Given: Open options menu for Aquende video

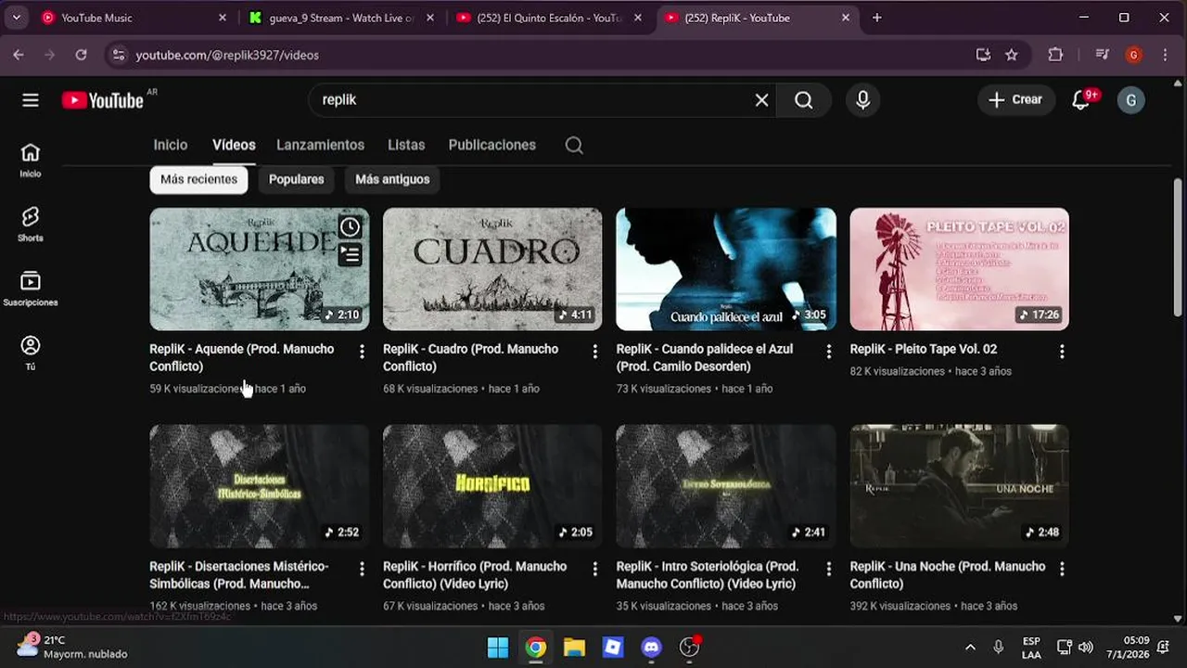Looking at the screenshot, I should coord(362,352).
